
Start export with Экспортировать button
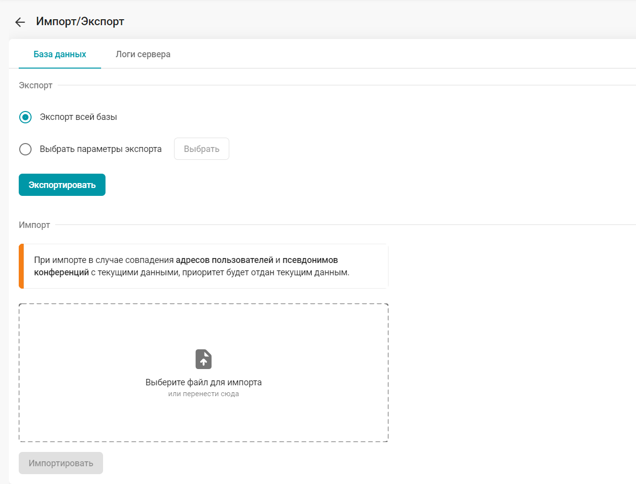(62, 185)
